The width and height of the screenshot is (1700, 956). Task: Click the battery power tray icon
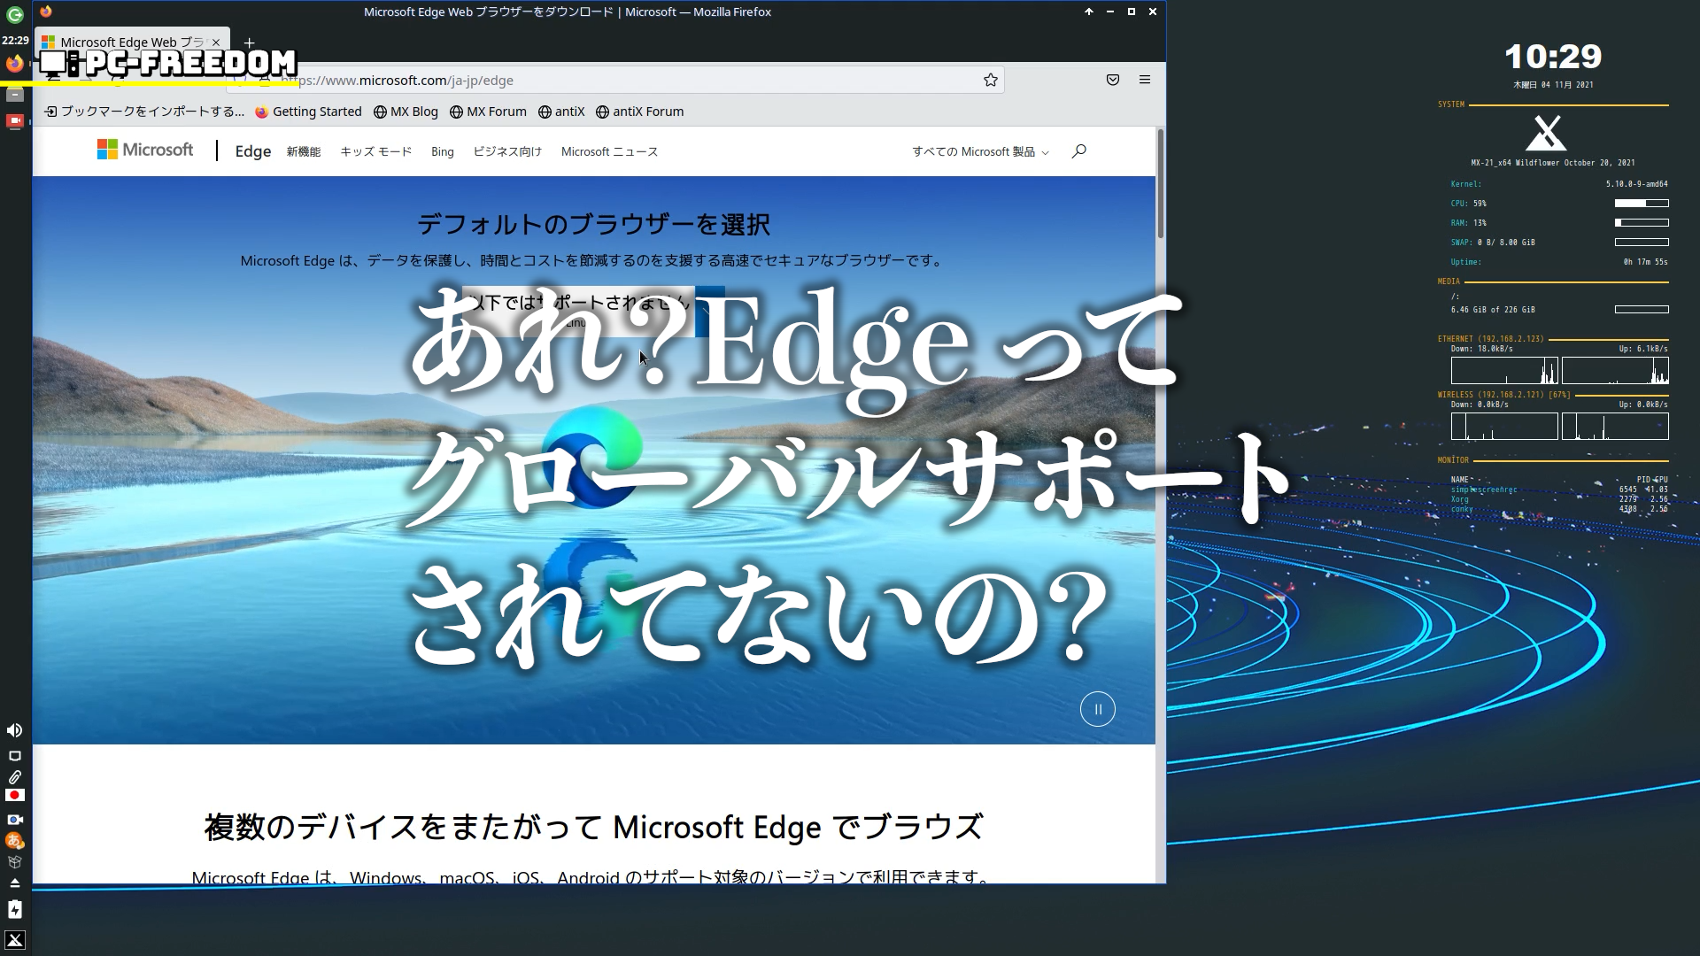click(14, 910)
